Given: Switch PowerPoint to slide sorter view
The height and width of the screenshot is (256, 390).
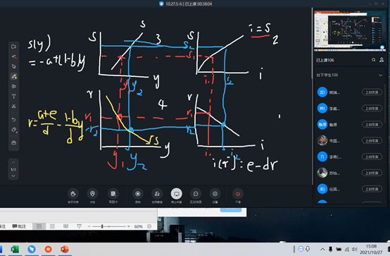Looking at the screenshot, I should tap(52, 226).
